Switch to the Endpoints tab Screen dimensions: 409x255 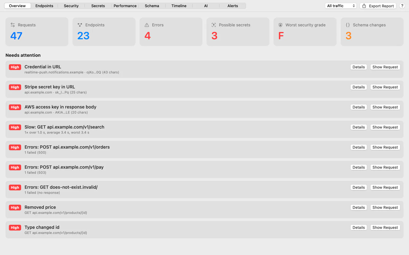tap(44, 6)
